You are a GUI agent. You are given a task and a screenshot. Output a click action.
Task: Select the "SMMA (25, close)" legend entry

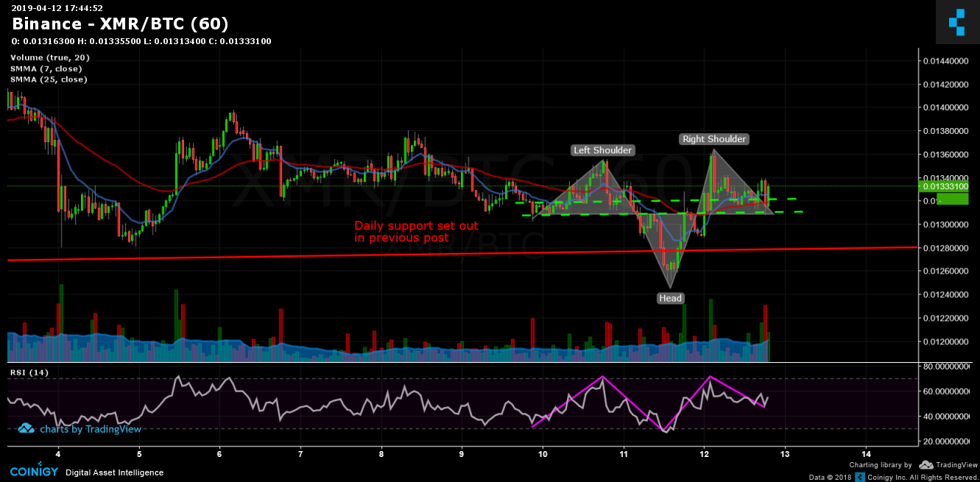49,79
